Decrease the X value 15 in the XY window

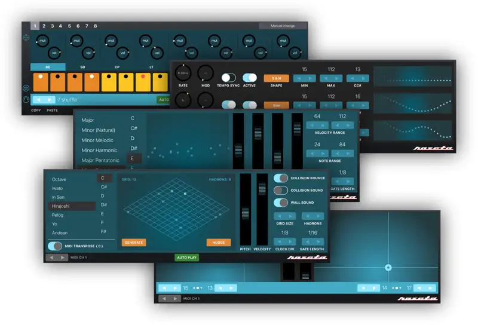click(x=164, y=288)
